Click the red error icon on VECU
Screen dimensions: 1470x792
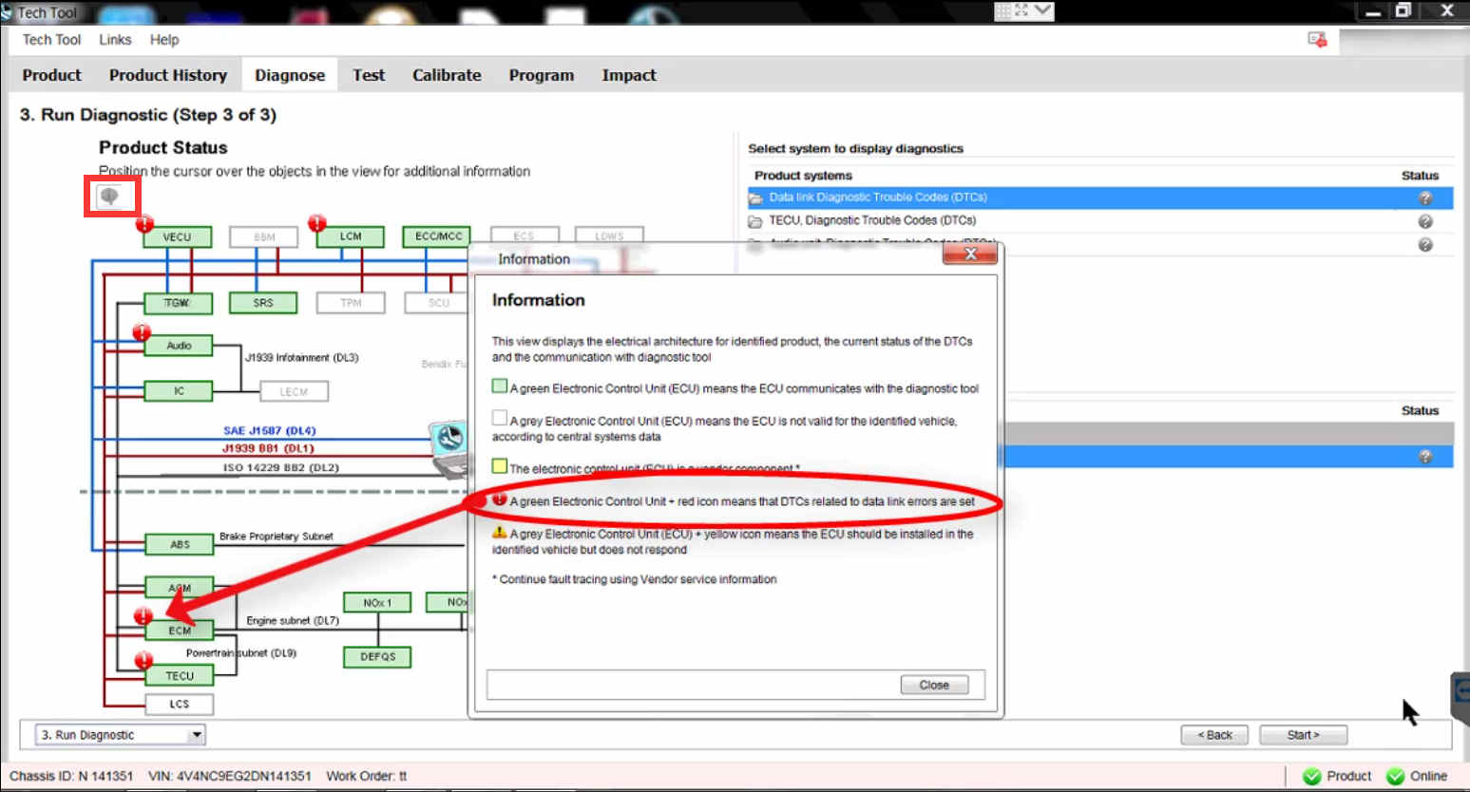click(144, 224)
